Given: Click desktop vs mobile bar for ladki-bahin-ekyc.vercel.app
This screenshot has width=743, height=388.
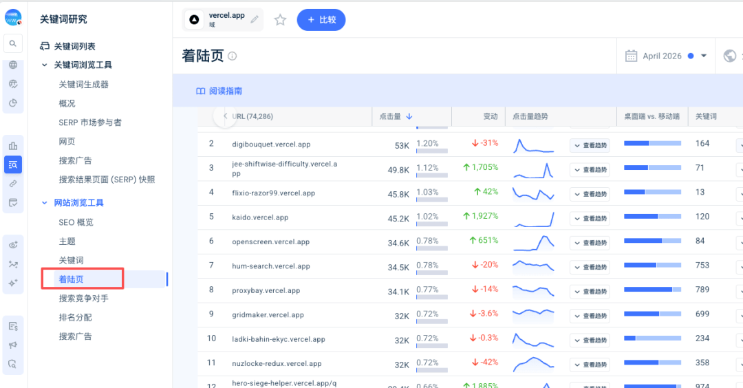Looking at the screenshot, I should click(x=652, y=338).
